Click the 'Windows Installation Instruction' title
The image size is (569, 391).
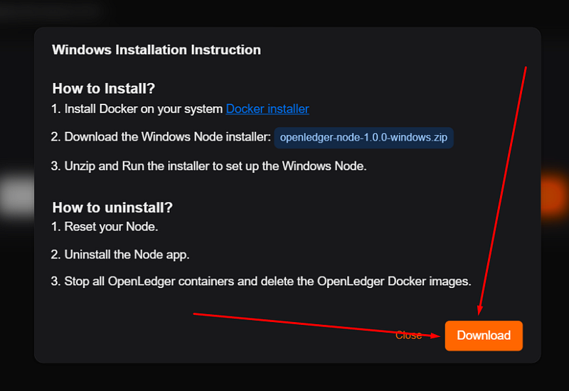[156, 50]
